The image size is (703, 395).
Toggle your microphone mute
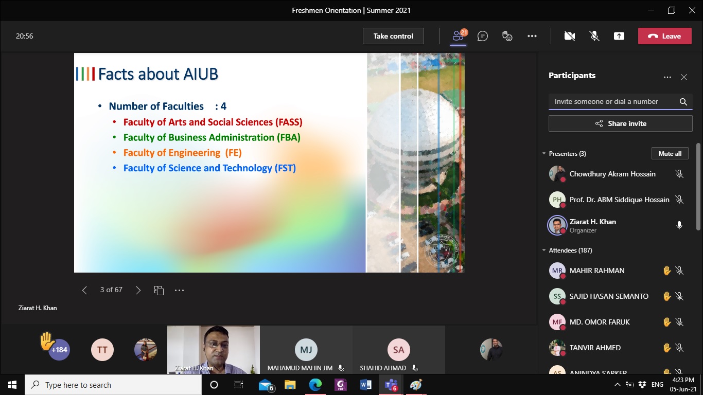click(x=594, y=36)
